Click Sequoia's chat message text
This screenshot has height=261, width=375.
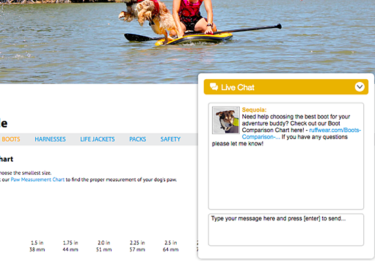[287, 130]
